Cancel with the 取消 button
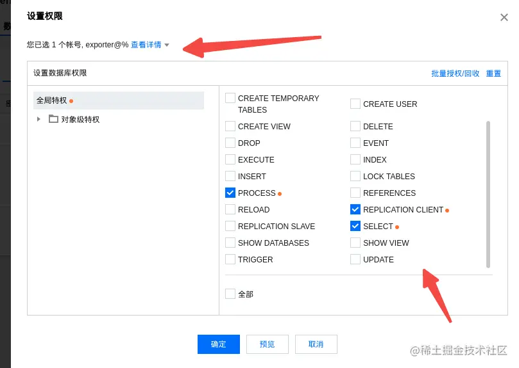 [x=316, y=344]
